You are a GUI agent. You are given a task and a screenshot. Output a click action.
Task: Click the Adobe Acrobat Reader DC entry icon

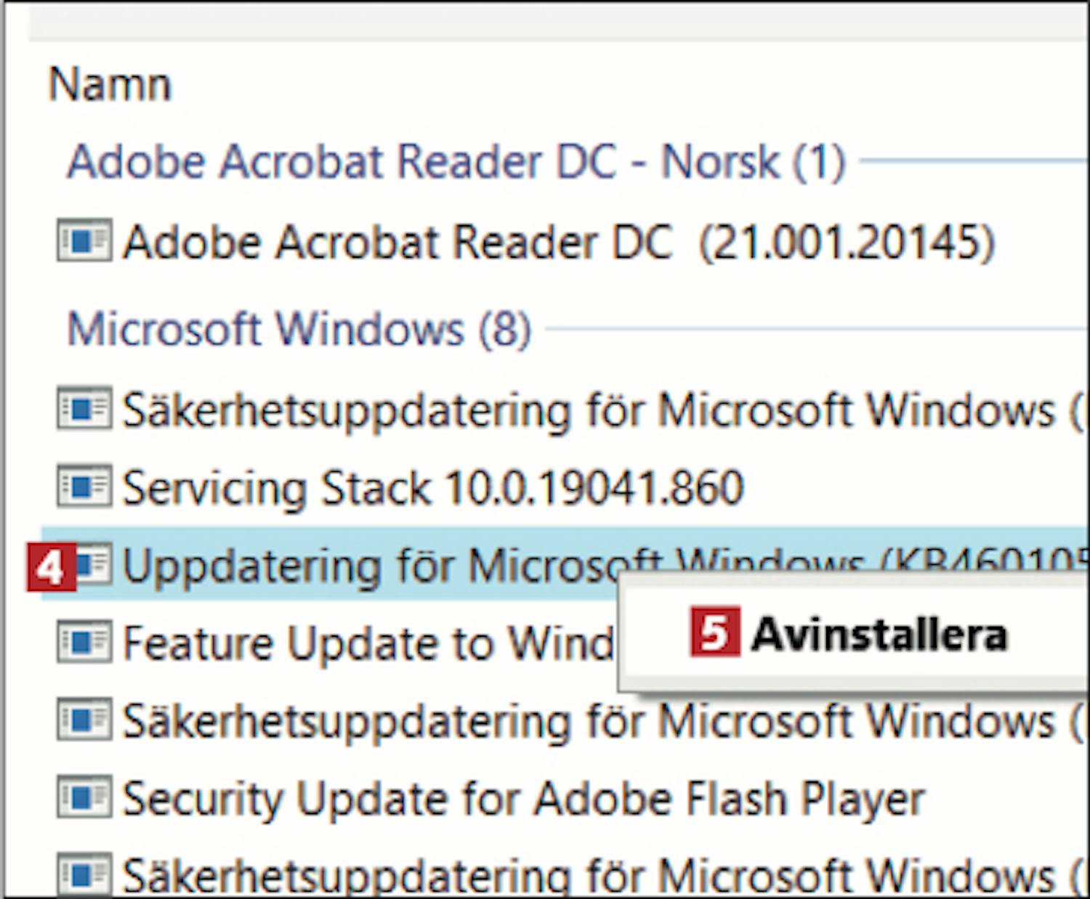coord(84,240)
